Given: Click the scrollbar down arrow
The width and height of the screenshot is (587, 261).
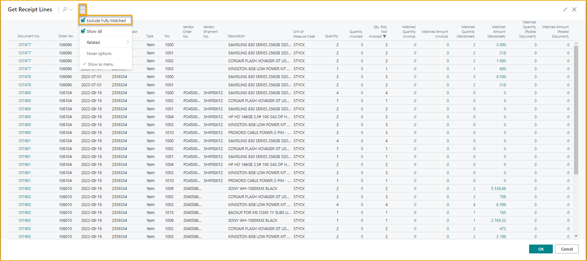Looking at the screenshot, I should 576,236.
